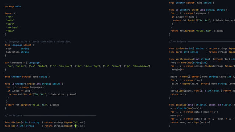235x132 pixels.
Task: Click the 'Code string' struct field
Action: coord(17,49)
